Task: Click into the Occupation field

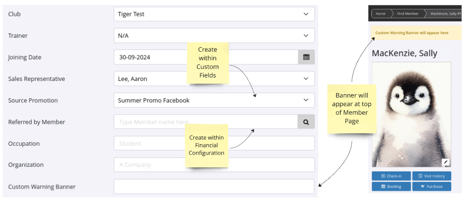Action: [x=214, y=143]
